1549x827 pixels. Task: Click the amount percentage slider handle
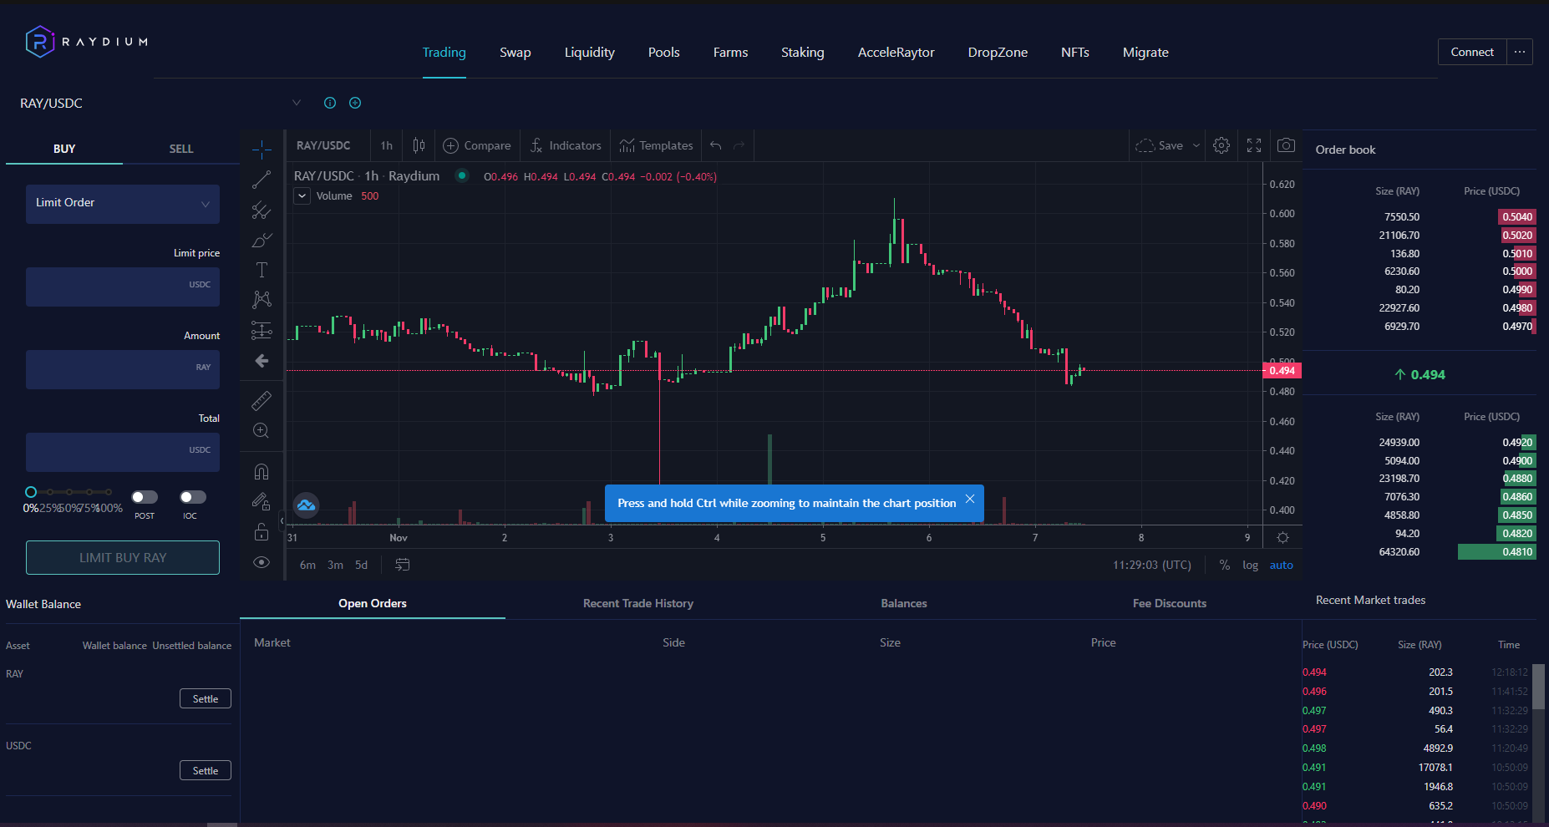tap(31, 492)
